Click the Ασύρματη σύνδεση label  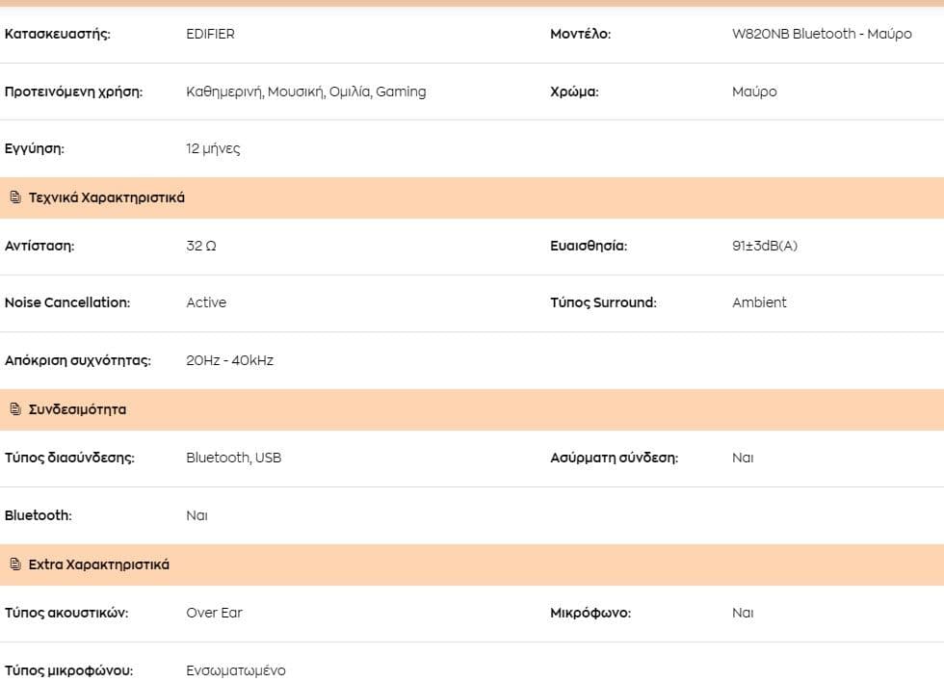(615, 458)
